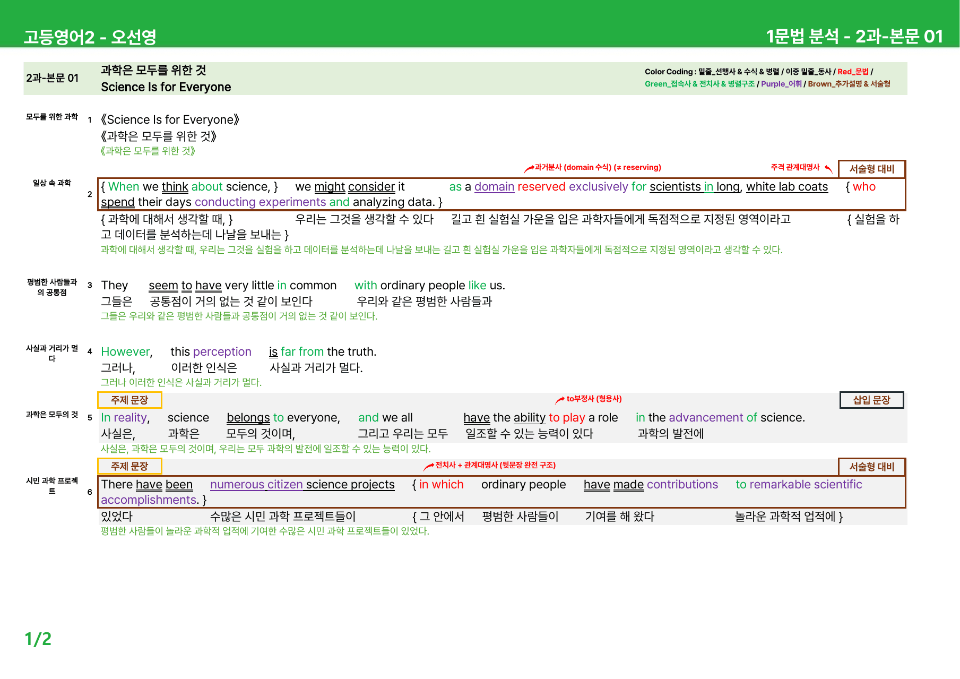Click the underlined verb 'belongs' in sentence 5

(248, 418)
